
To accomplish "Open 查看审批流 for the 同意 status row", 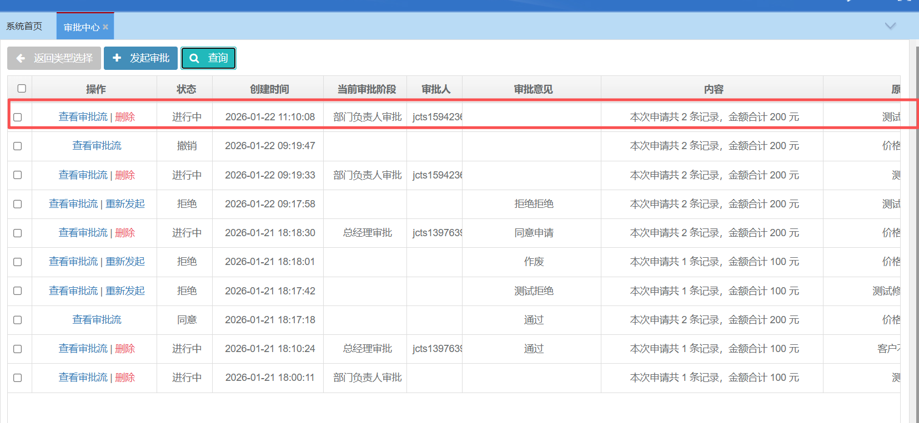I will (x=97, y=320).
